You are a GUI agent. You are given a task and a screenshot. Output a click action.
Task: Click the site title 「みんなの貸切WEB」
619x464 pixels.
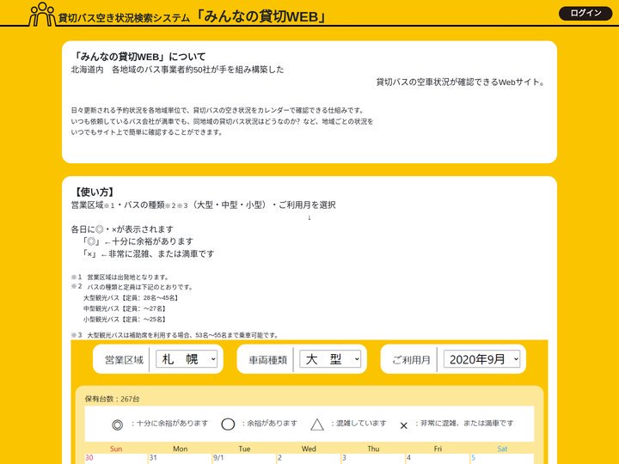[261, 16]
